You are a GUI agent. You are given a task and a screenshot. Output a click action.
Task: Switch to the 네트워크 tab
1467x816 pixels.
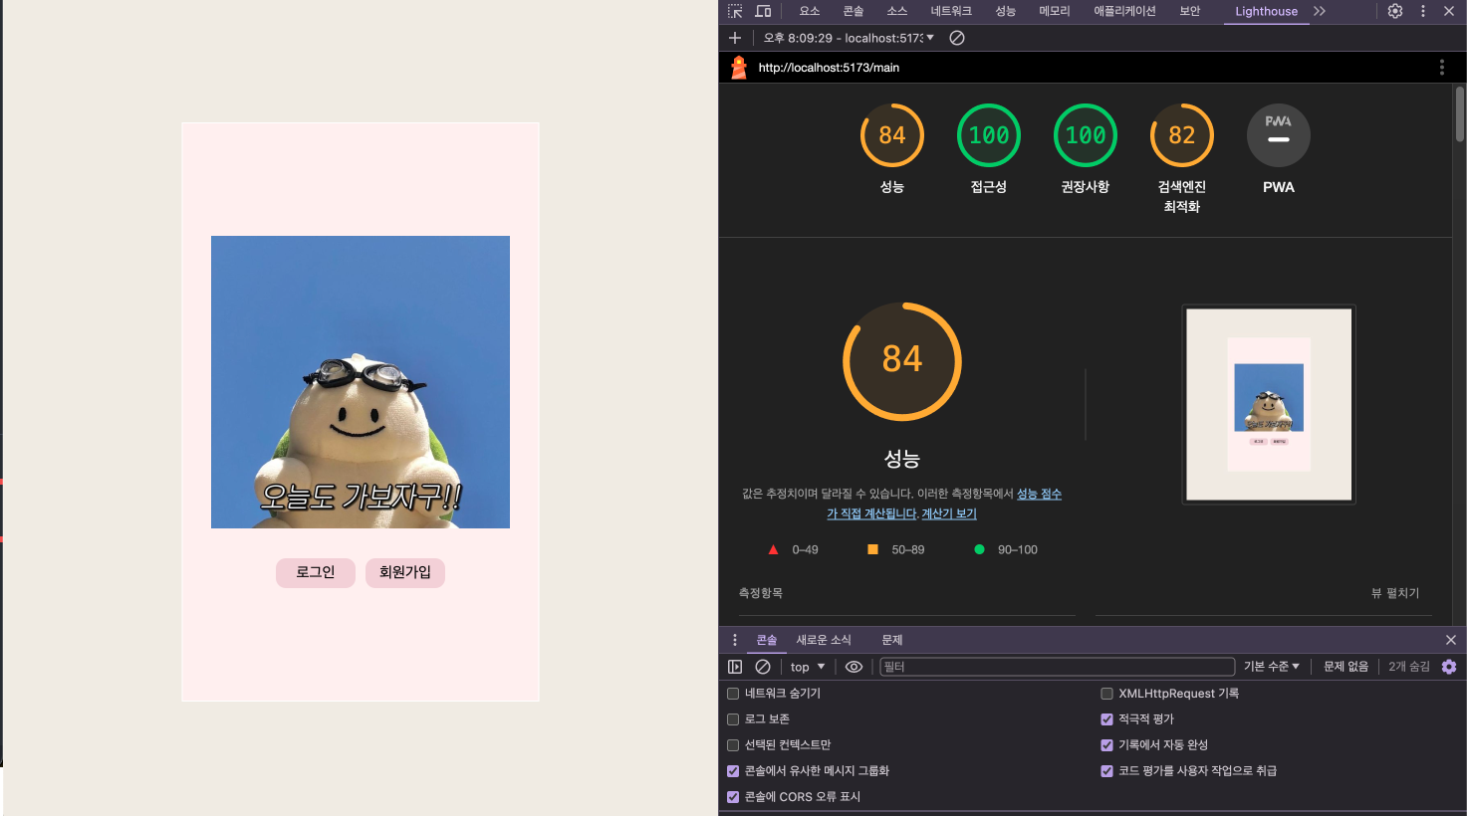click(950, 11)
